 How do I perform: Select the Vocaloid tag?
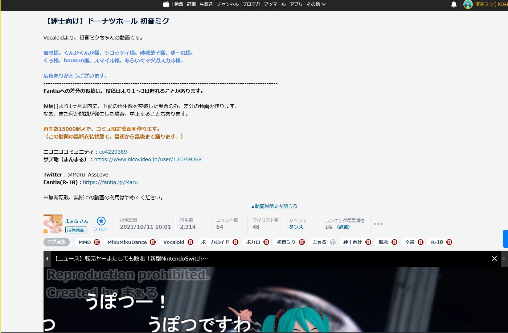pyautogui.click(x=174, y=242)
